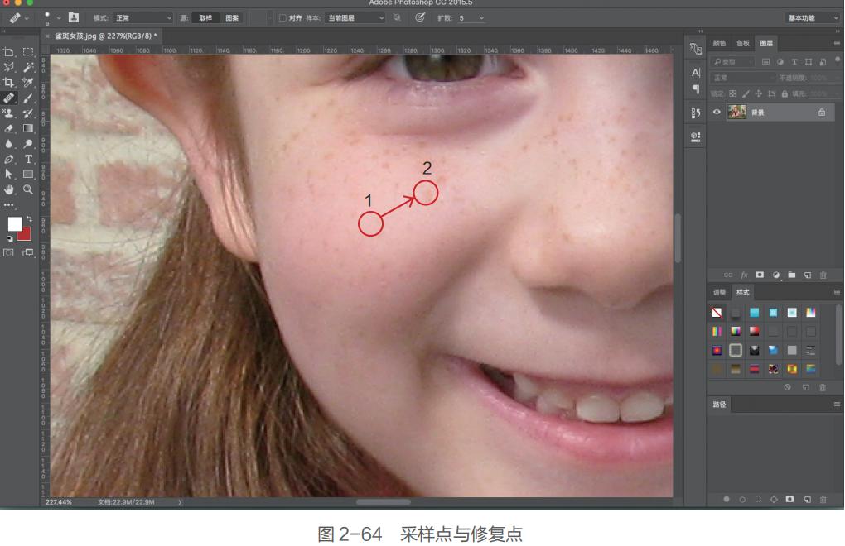Toggle lock position in Layers panel
845x546 pixels.
(758, 93)
